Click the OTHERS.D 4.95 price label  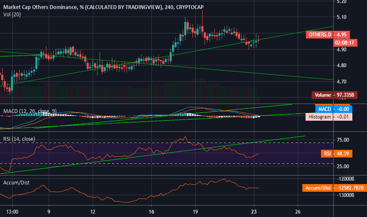pos(328,35)
